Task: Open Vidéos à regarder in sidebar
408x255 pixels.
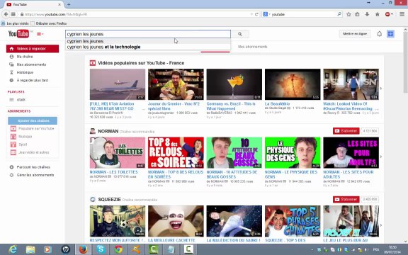Action: click(x=33, y=49)
